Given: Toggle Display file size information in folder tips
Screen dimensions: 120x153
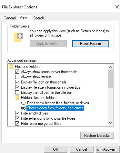Looking at the screenshot, I should [17, 87].
